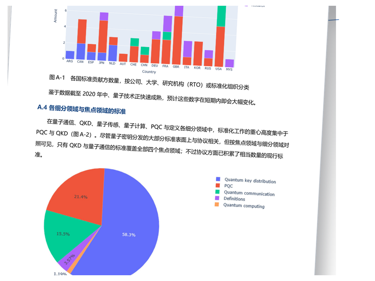Select the 'Quantum computing' legend label
The height and width of the screenshot is (281, 375).
point(244,205)
